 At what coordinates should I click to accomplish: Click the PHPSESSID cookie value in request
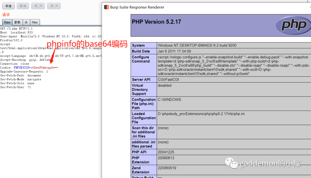44,68
